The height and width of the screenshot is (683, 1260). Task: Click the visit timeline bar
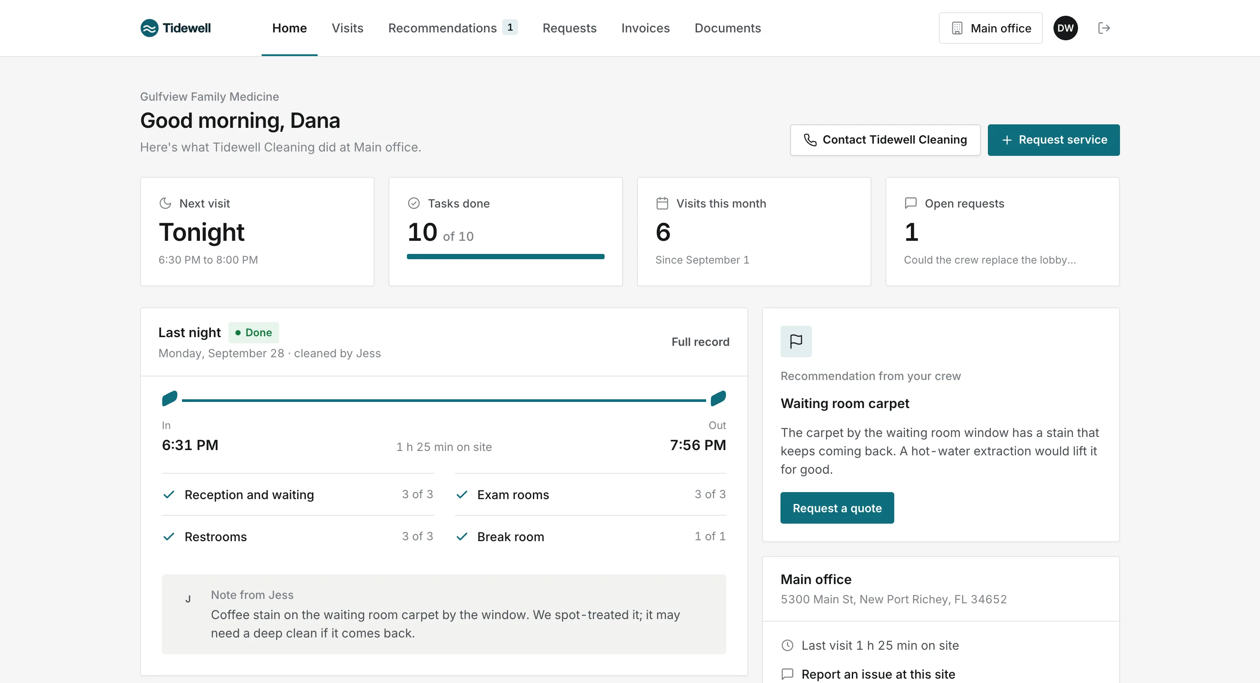pyautogui.click(x=444, y=401)
